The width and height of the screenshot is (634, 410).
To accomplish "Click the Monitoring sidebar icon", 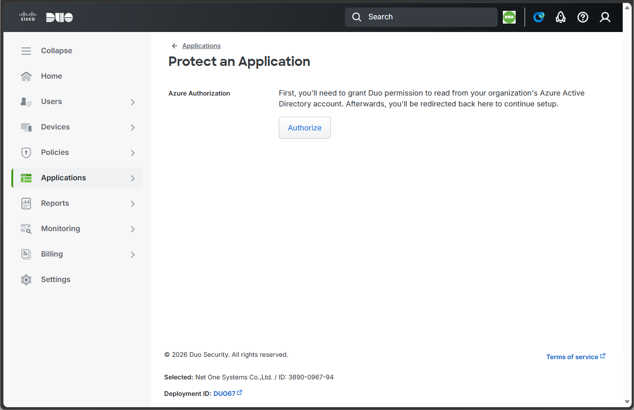I will click(x=26, y=229).
